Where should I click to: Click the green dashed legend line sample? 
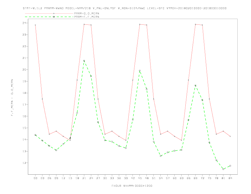pos(49,17)
